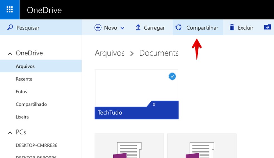Open Recente in the sidebar
This screenshot has height=158, width=274.
[x=24, y=79]
